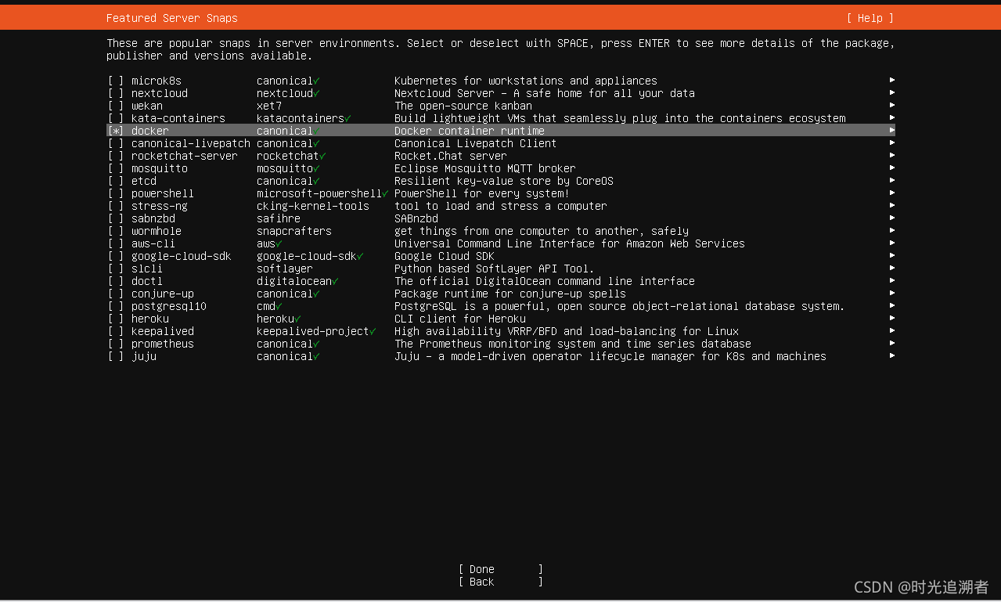The image size is (1001, 602).
Task: Click verified checkmark next to nextcloud publisher
Action: 316,93
